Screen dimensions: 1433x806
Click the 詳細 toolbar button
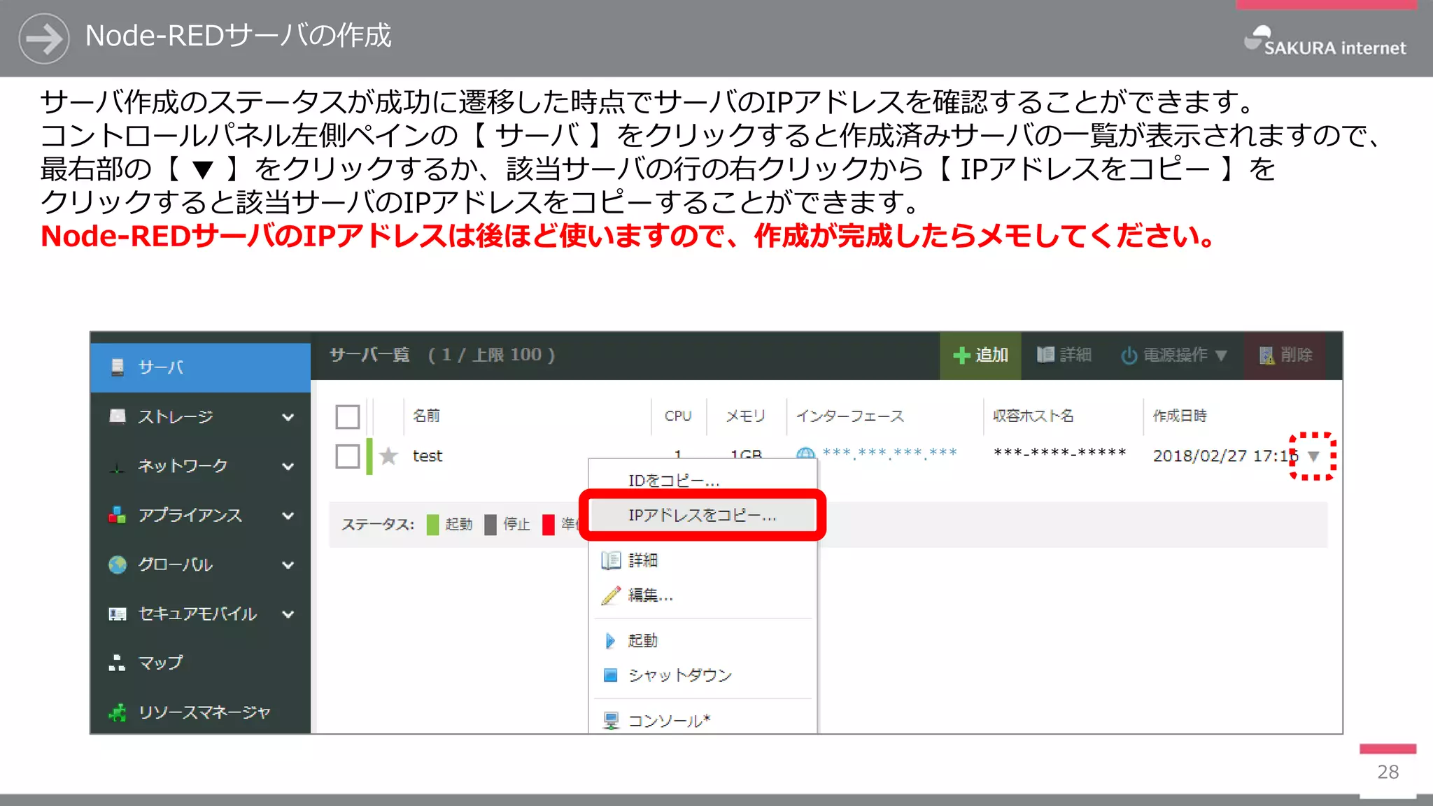click(1064, 355)
